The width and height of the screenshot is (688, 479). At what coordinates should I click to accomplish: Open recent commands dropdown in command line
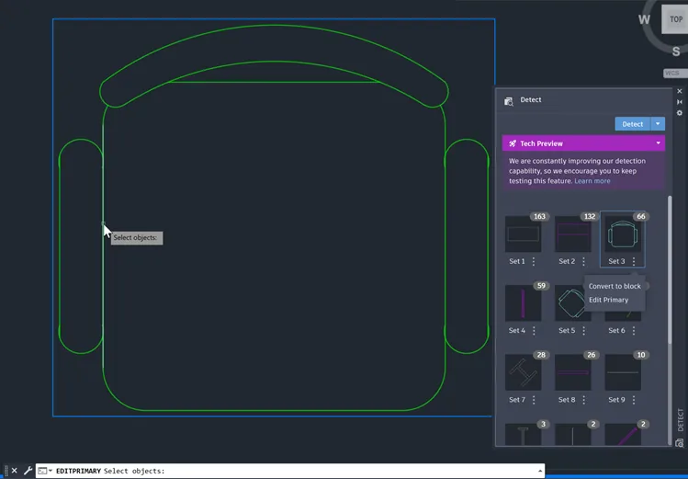point(45,471)
